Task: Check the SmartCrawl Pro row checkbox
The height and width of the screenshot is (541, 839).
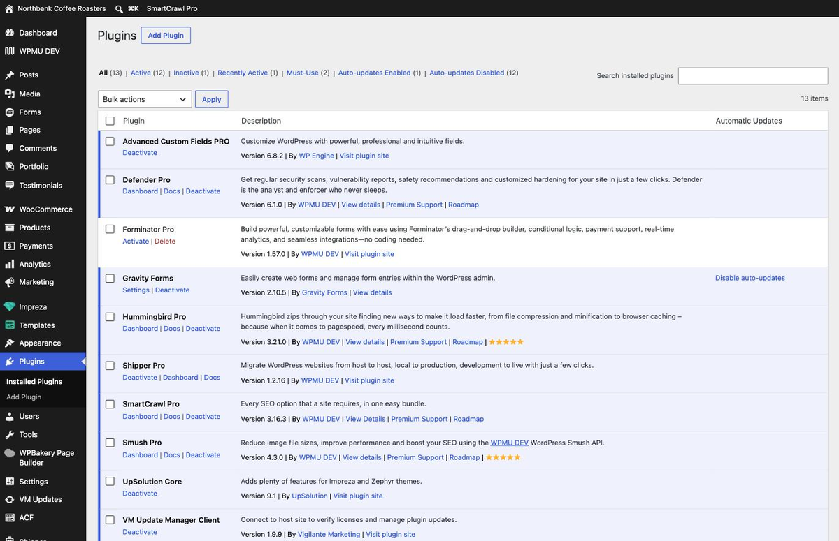Action: [110, 404]
